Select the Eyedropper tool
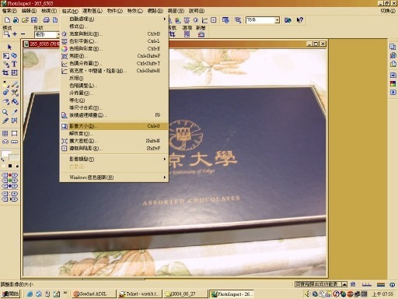398x299 pixels. tap(15, 112)
